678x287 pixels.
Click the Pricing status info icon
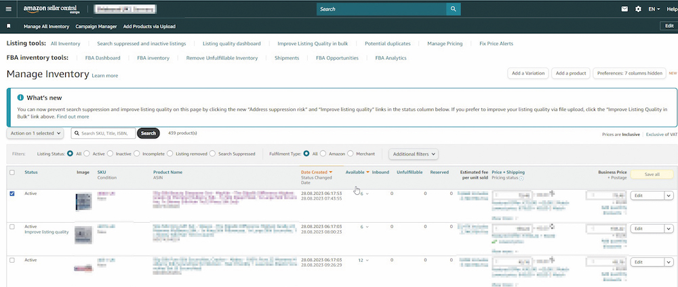[521, 178]
